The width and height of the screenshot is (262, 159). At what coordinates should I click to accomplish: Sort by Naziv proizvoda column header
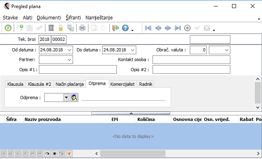click(x=67, y=119)
